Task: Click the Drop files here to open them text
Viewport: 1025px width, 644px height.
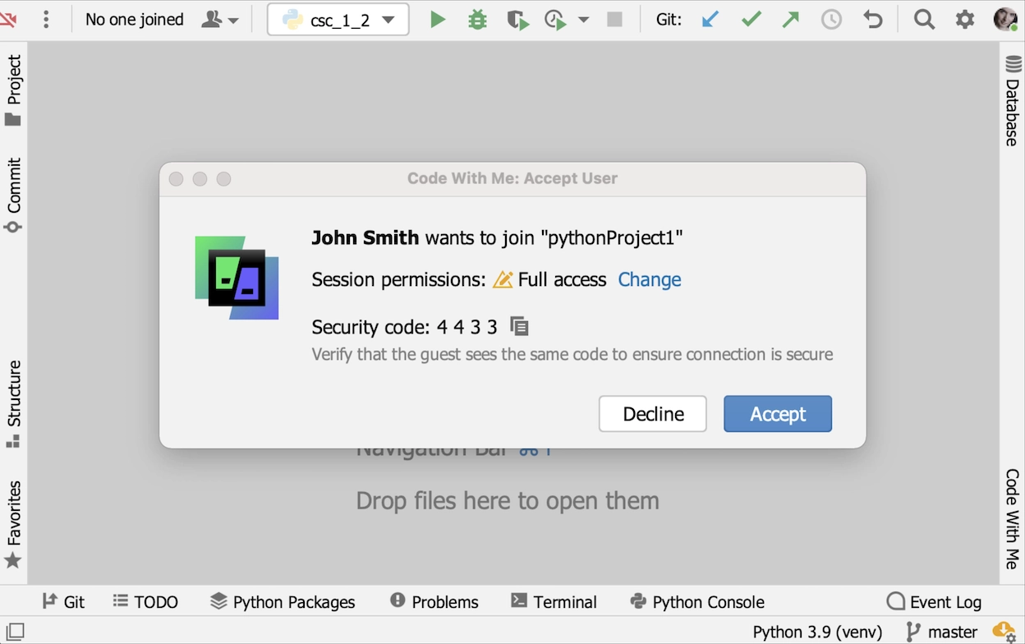Action: click(508, 500)
